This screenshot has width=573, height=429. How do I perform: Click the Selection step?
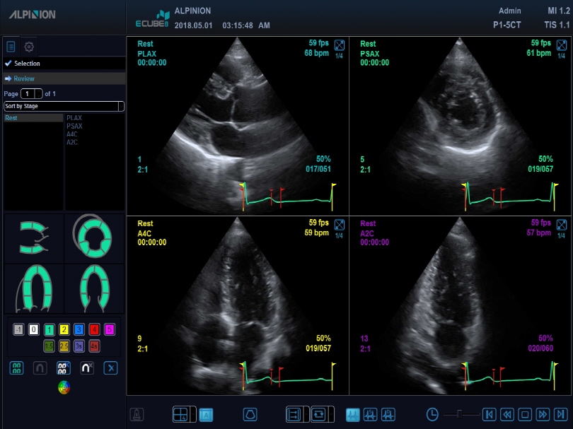[x=27, y=64]
